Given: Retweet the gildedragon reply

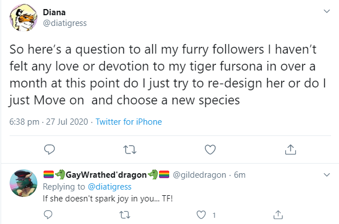Looking at the screenshot, I should [x=125, y=215].
